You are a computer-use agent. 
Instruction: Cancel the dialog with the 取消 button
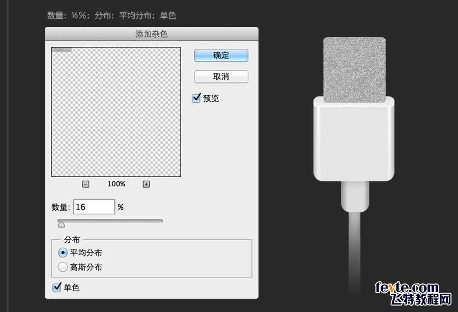(221, 76)
